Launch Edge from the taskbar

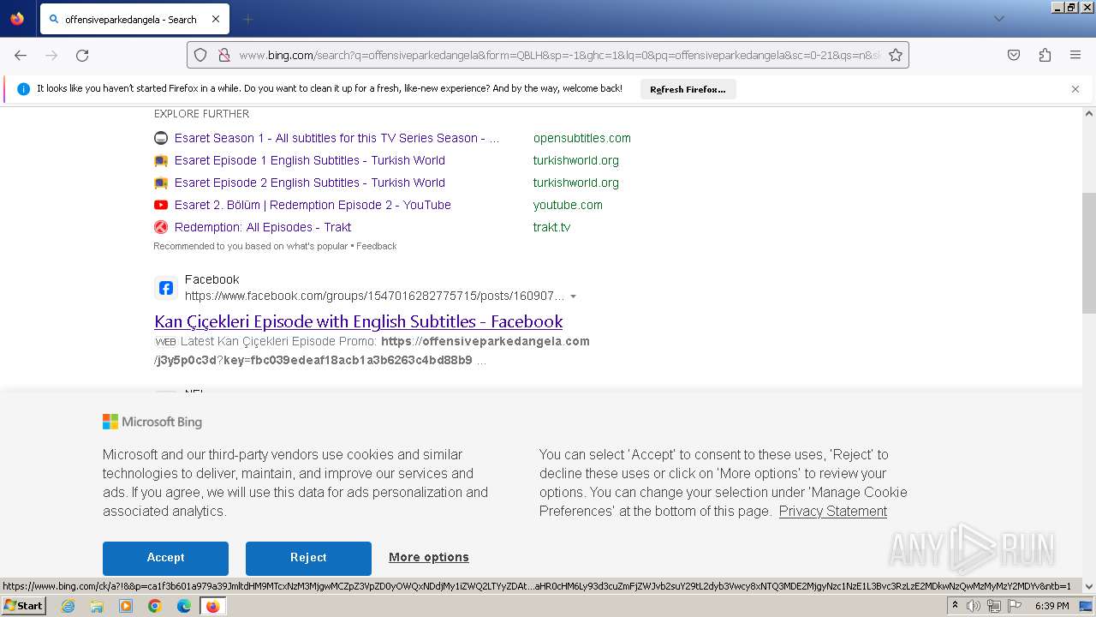click(184, 606)
